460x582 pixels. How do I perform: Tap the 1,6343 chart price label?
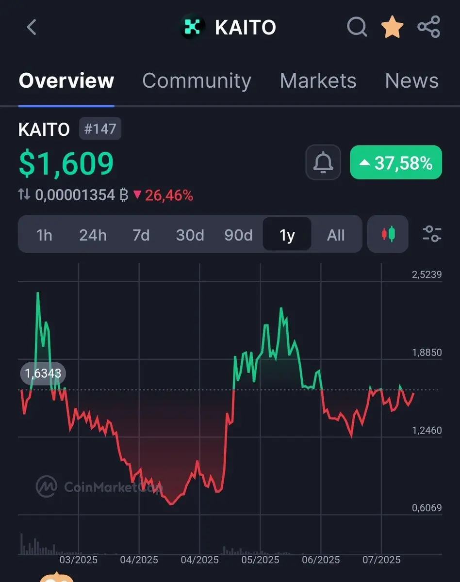tap(43, 373)
